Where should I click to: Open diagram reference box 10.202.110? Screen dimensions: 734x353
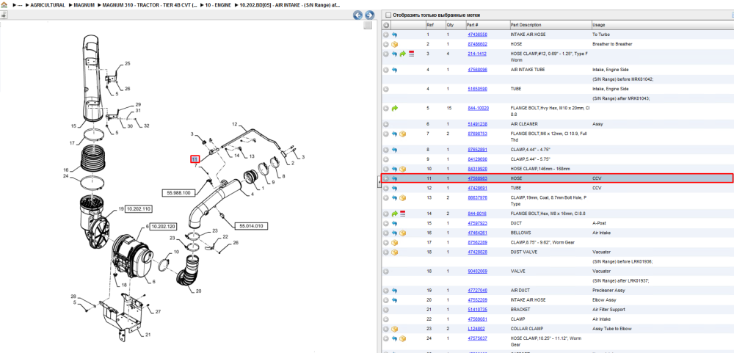click(139, 208)
